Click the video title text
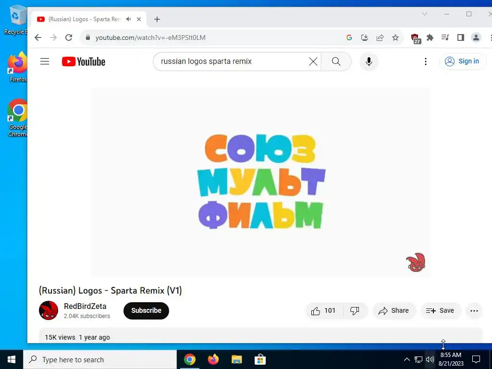The image size is (492, 369). click(x=111, y=291)
